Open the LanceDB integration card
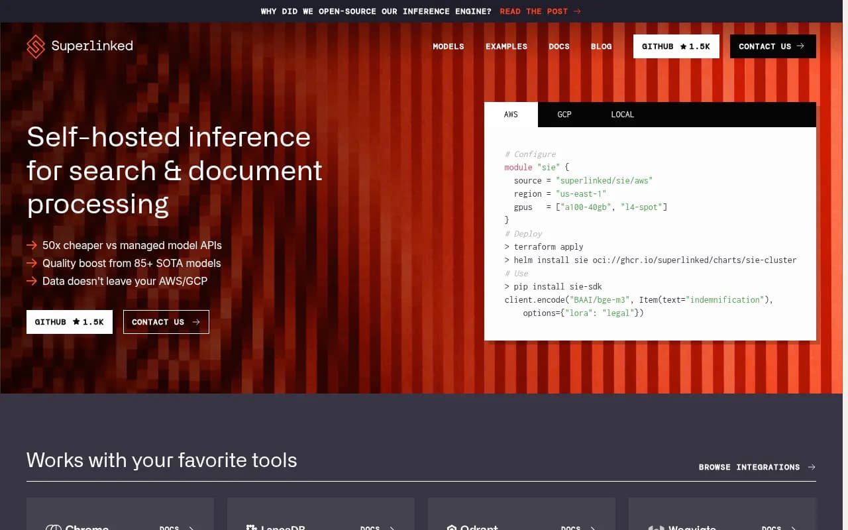Viewport: 848px width, 530px height. coord(321,514)
